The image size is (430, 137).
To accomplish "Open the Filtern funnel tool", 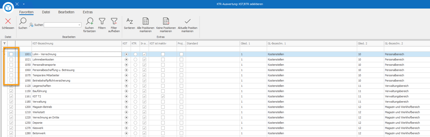I will [x=102, y=22].
